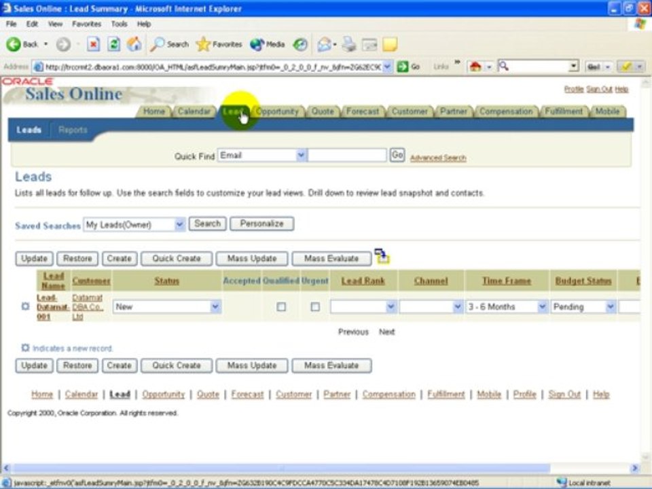The width and height of the screenshot is (652, 489).
Task: Click the footer Partner link
Action: (337, 394)
